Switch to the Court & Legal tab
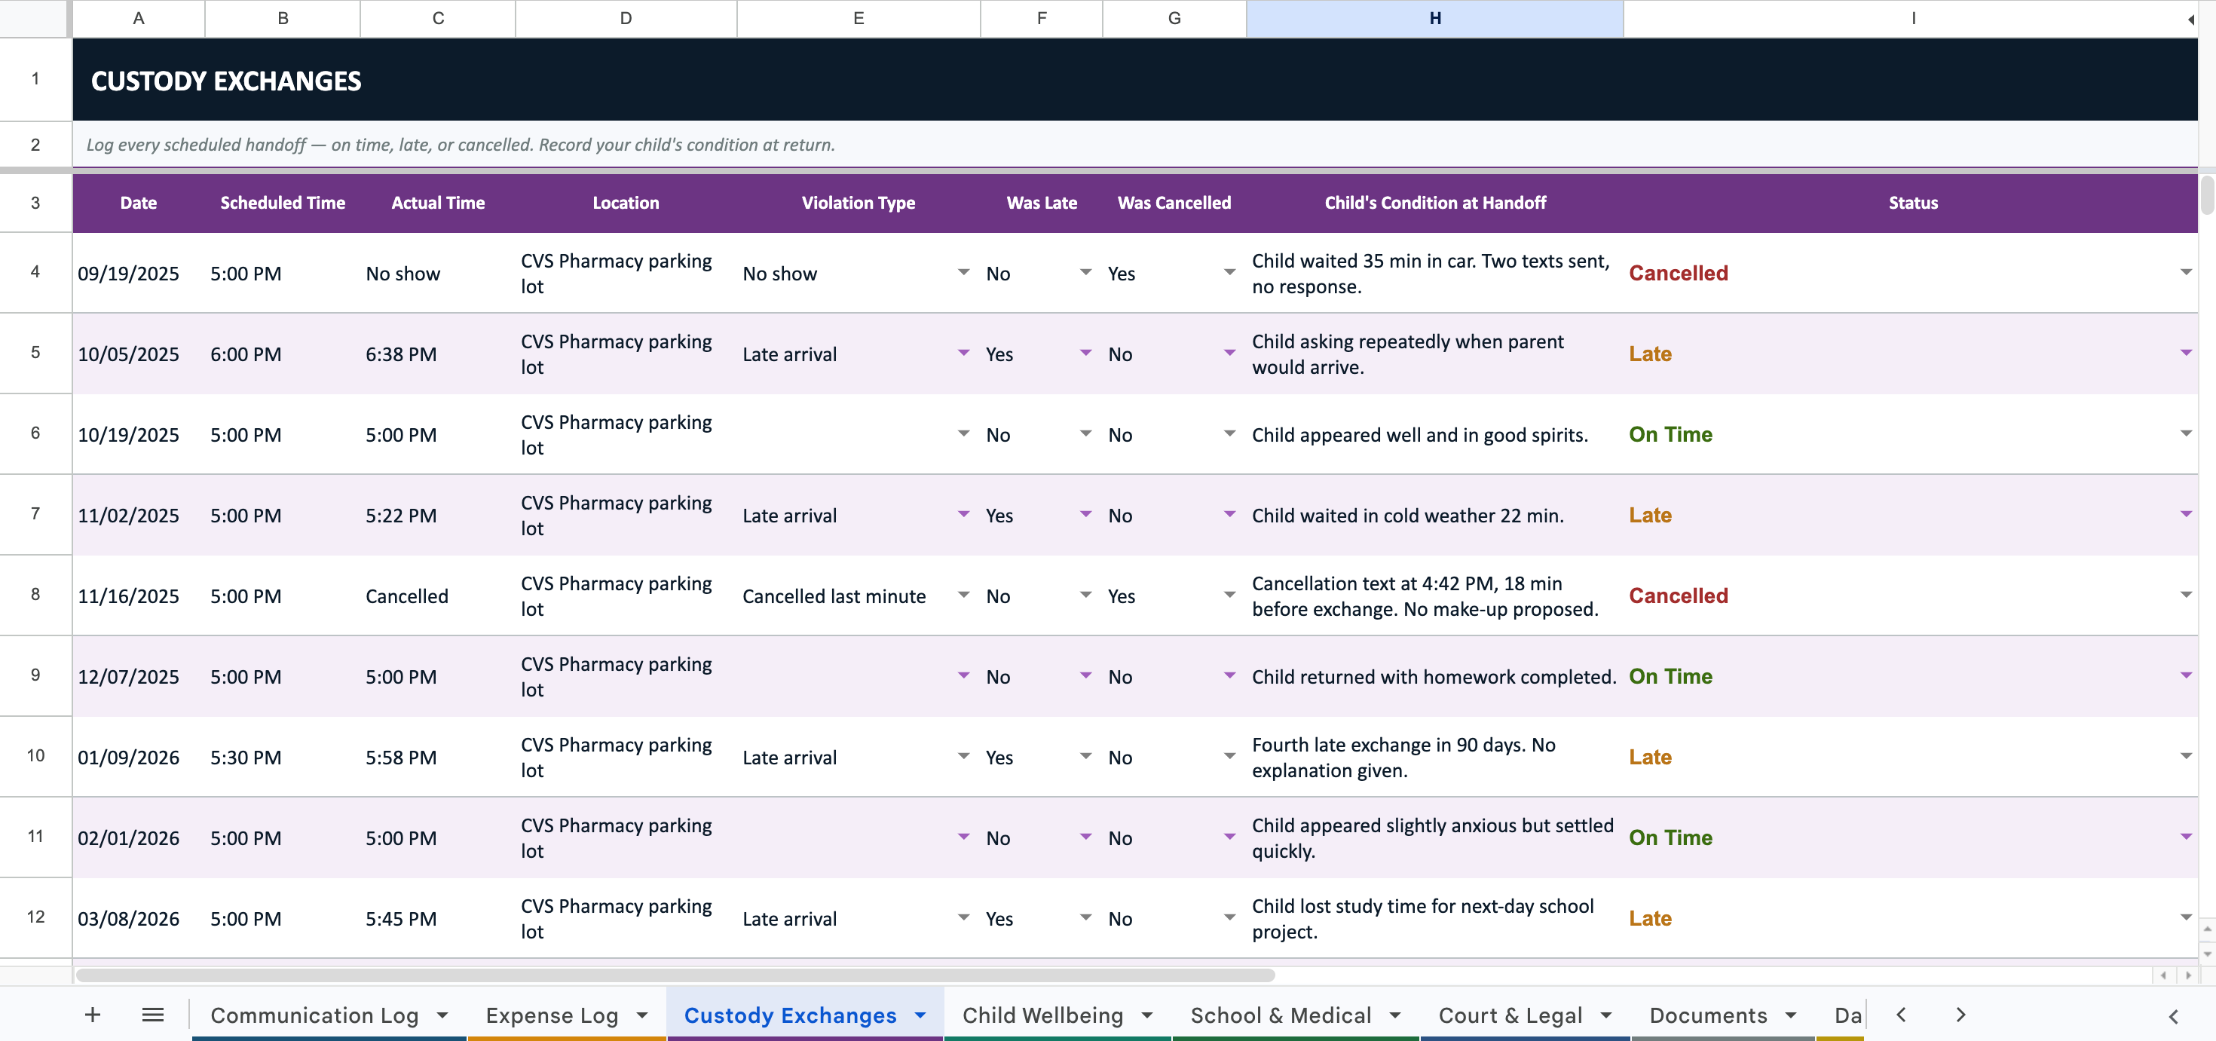The width and height of the screenshot is (2216, 1041). [1510, 1015]
